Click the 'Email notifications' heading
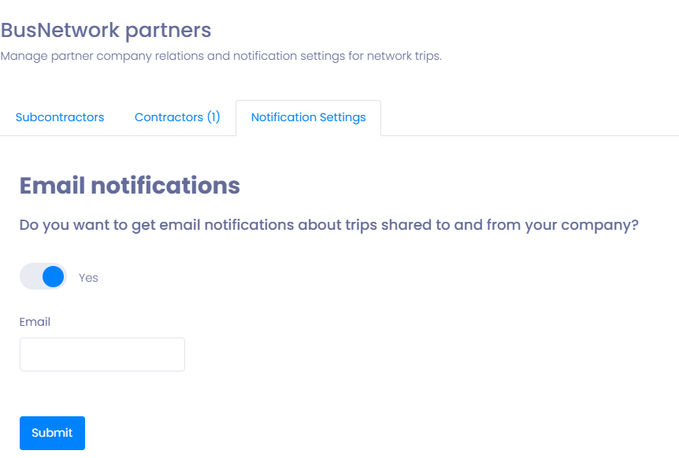Viewport: 679px width, 458px height. coord(129,186)
